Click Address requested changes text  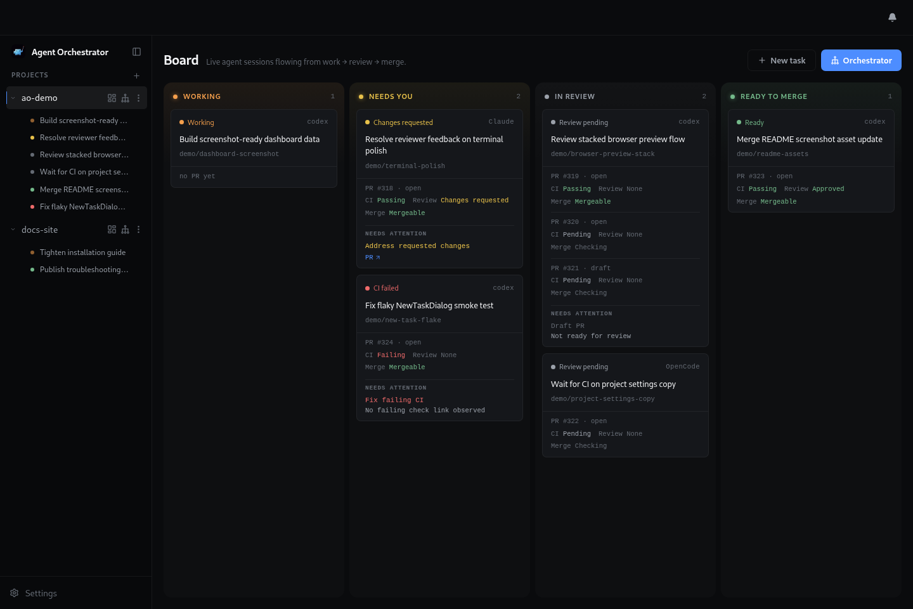pyautogui.click(x=417, y=246)
